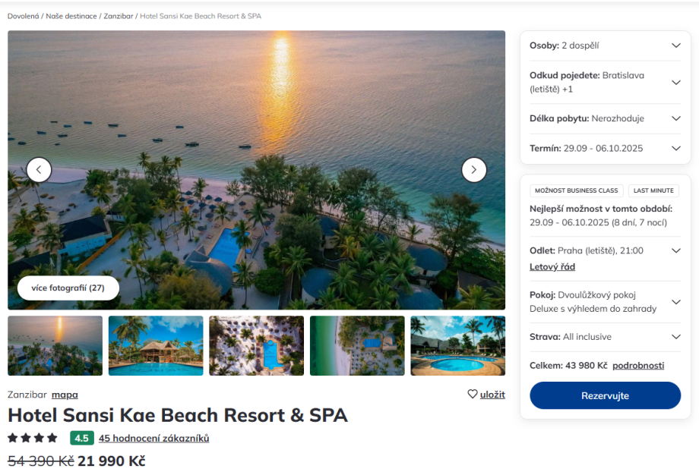699x475 pixels.
Task: Go to the previous photo arrow
Action: point(39,170)
